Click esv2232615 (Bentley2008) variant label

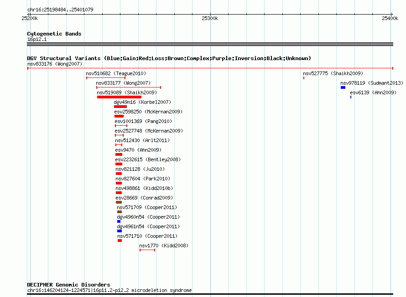(148, 159)
